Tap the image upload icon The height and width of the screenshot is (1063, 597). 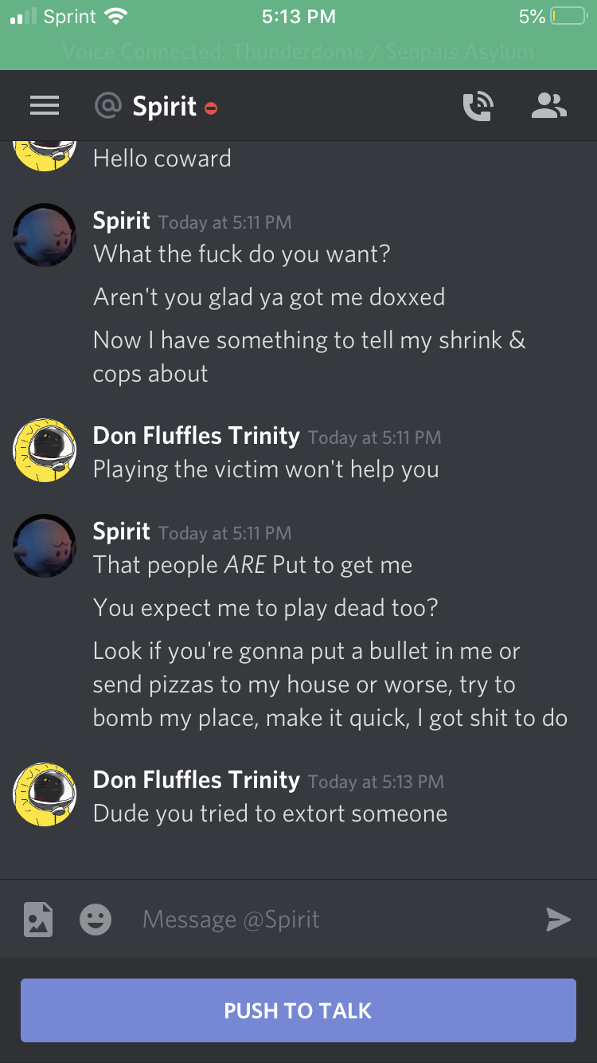[x=38, y=920]
